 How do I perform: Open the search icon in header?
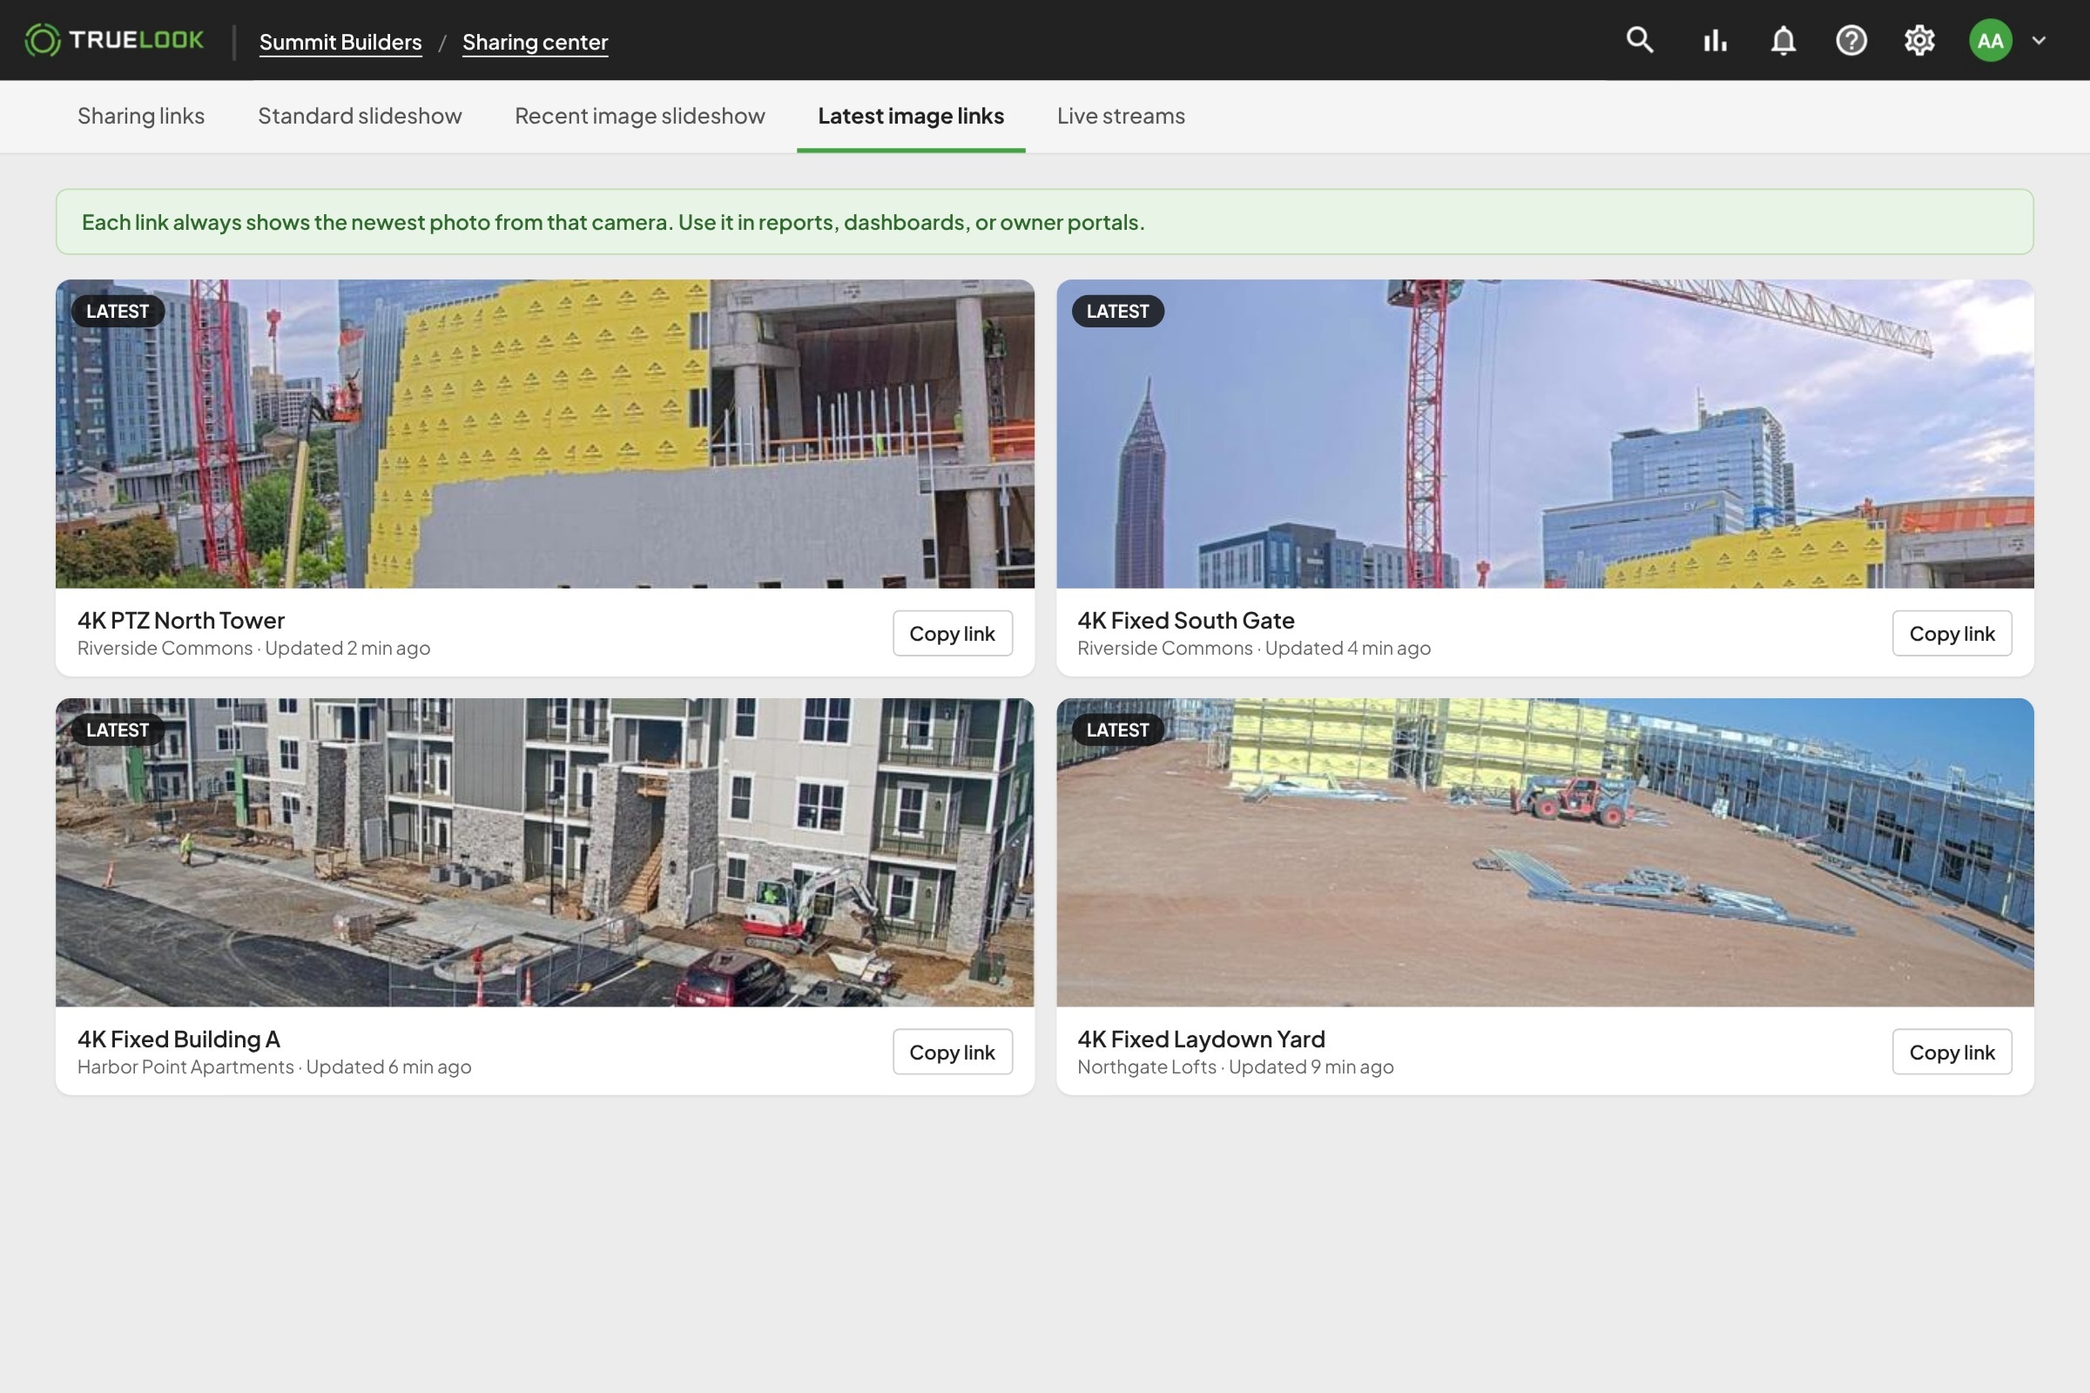(x=1640, y=40)
